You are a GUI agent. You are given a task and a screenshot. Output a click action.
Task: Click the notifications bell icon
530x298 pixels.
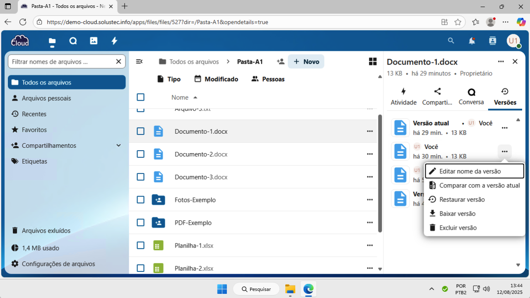pyautogui.click(x=472, y=41)
